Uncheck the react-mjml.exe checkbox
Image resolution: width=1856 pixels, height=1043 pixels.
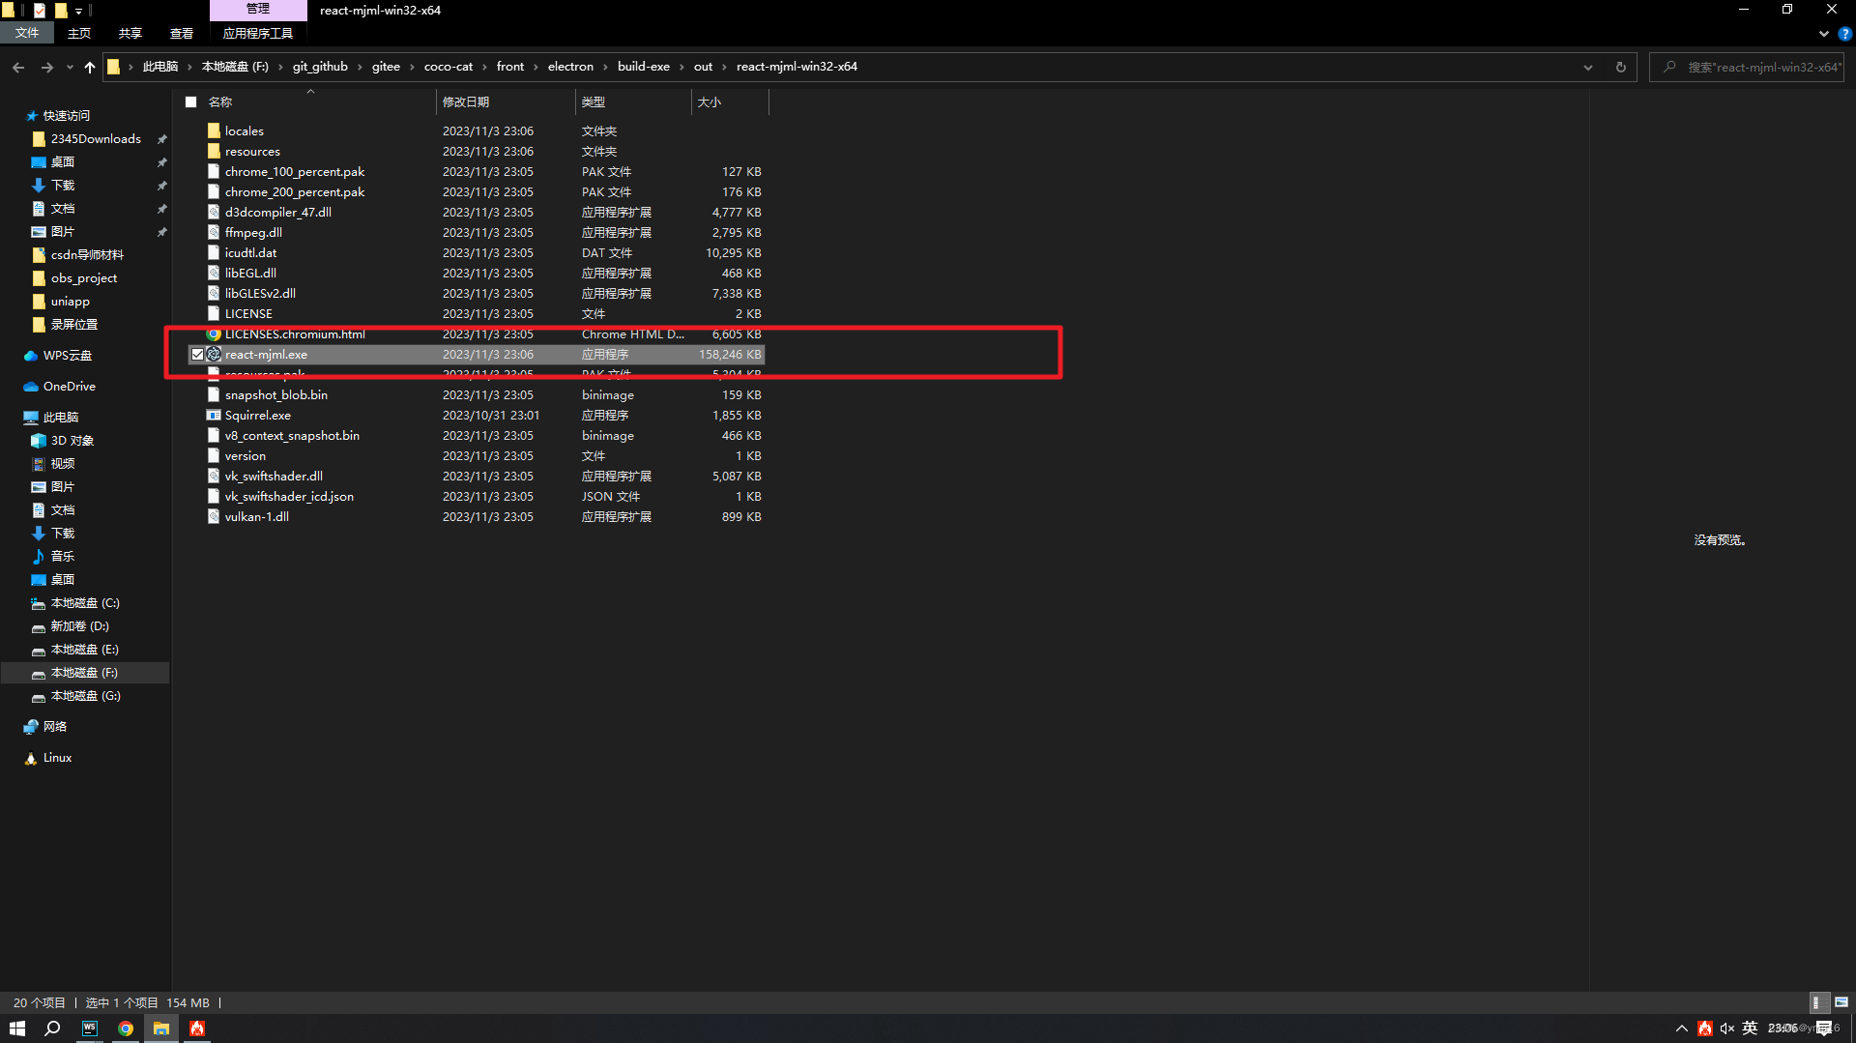(x=197, y=355)
